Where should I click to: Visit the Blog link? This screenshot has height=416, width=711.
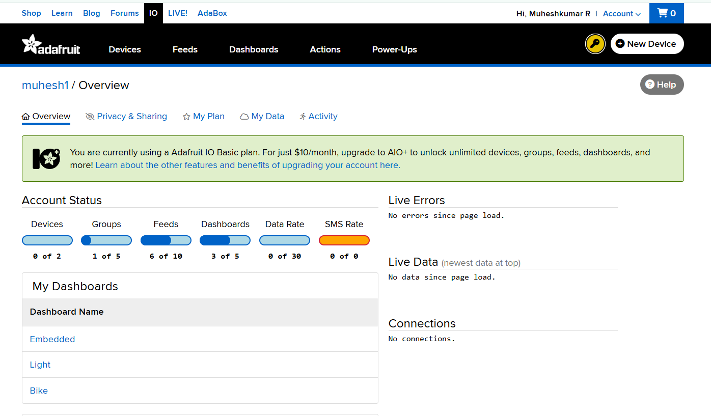click(92, 13)
